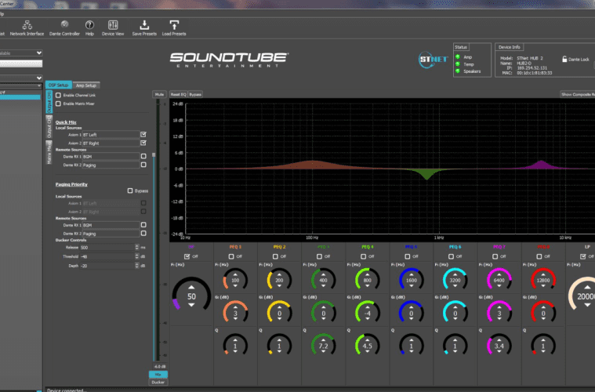Switch to the Amp Setup tab
The image size is (595, 392).
(x=86, y=85)
